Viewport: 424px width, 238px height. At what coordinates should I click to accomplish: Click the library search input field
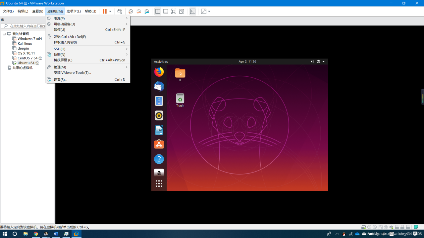coord(26,26)
